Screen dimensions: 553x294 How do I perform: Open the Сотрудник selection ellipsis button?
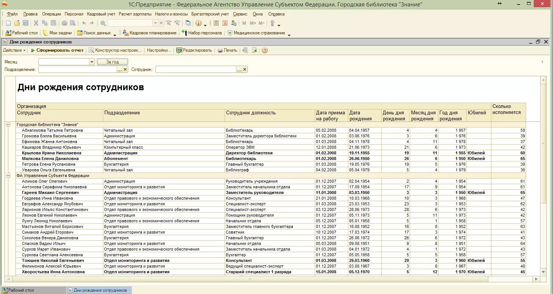click(239, 69)
